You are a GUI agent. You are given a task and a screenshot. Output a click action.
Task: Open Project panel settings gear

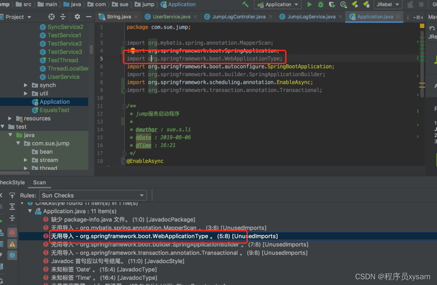pos(77,17)
